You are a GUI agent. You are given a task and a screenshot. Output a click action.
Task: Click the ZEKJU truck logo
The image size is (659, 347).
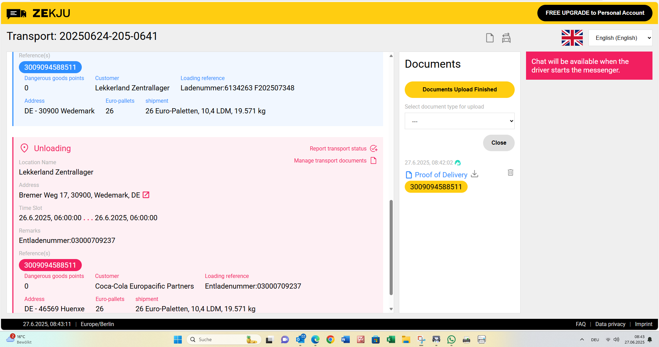pyautogui.click(x=16, y=14)
